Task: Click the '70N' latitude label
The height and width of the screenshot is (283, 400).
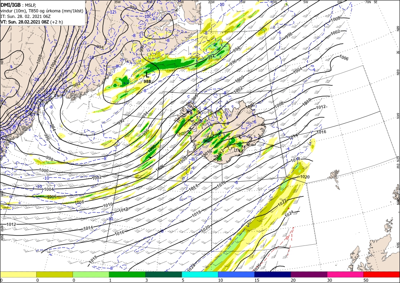Action: click(x=368, y=2)
